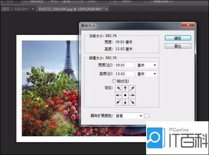This screenshot has height=155, width=209.
Task: Anchor canvas to the bottom-left arrow
Action: click(x=119, y=102)
